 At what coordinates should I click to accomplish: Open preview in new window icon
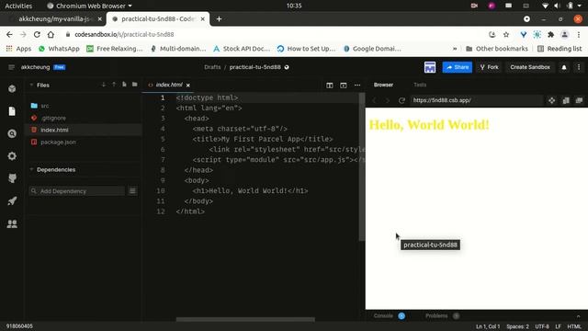(x=579, y=100)
